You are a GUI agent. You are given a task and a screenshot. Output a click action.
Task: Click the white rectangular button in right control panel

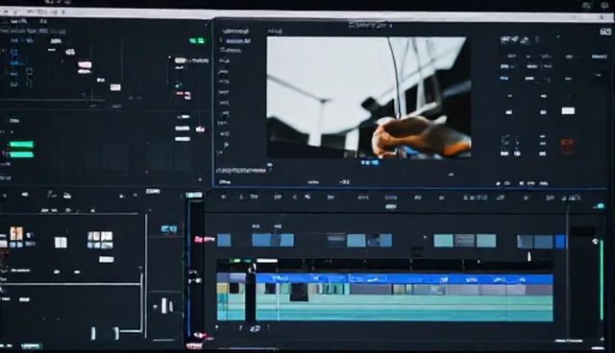[568, 110]
